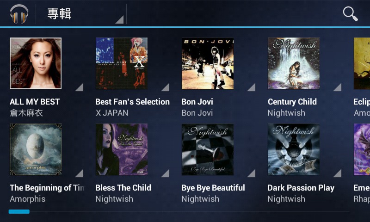Viewport: 370px width, 222px height.
Task: Click the blue horizontal scroll indicator
Action: pos(19,212)
